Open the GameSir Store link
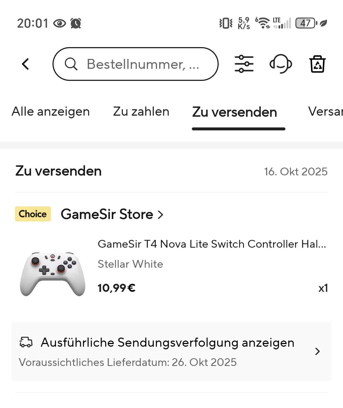 (x=107, y=214)
